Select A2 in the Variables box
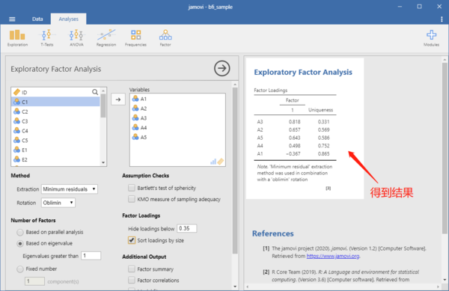This screenshot has height=291, width=449. tap(177, 108)
